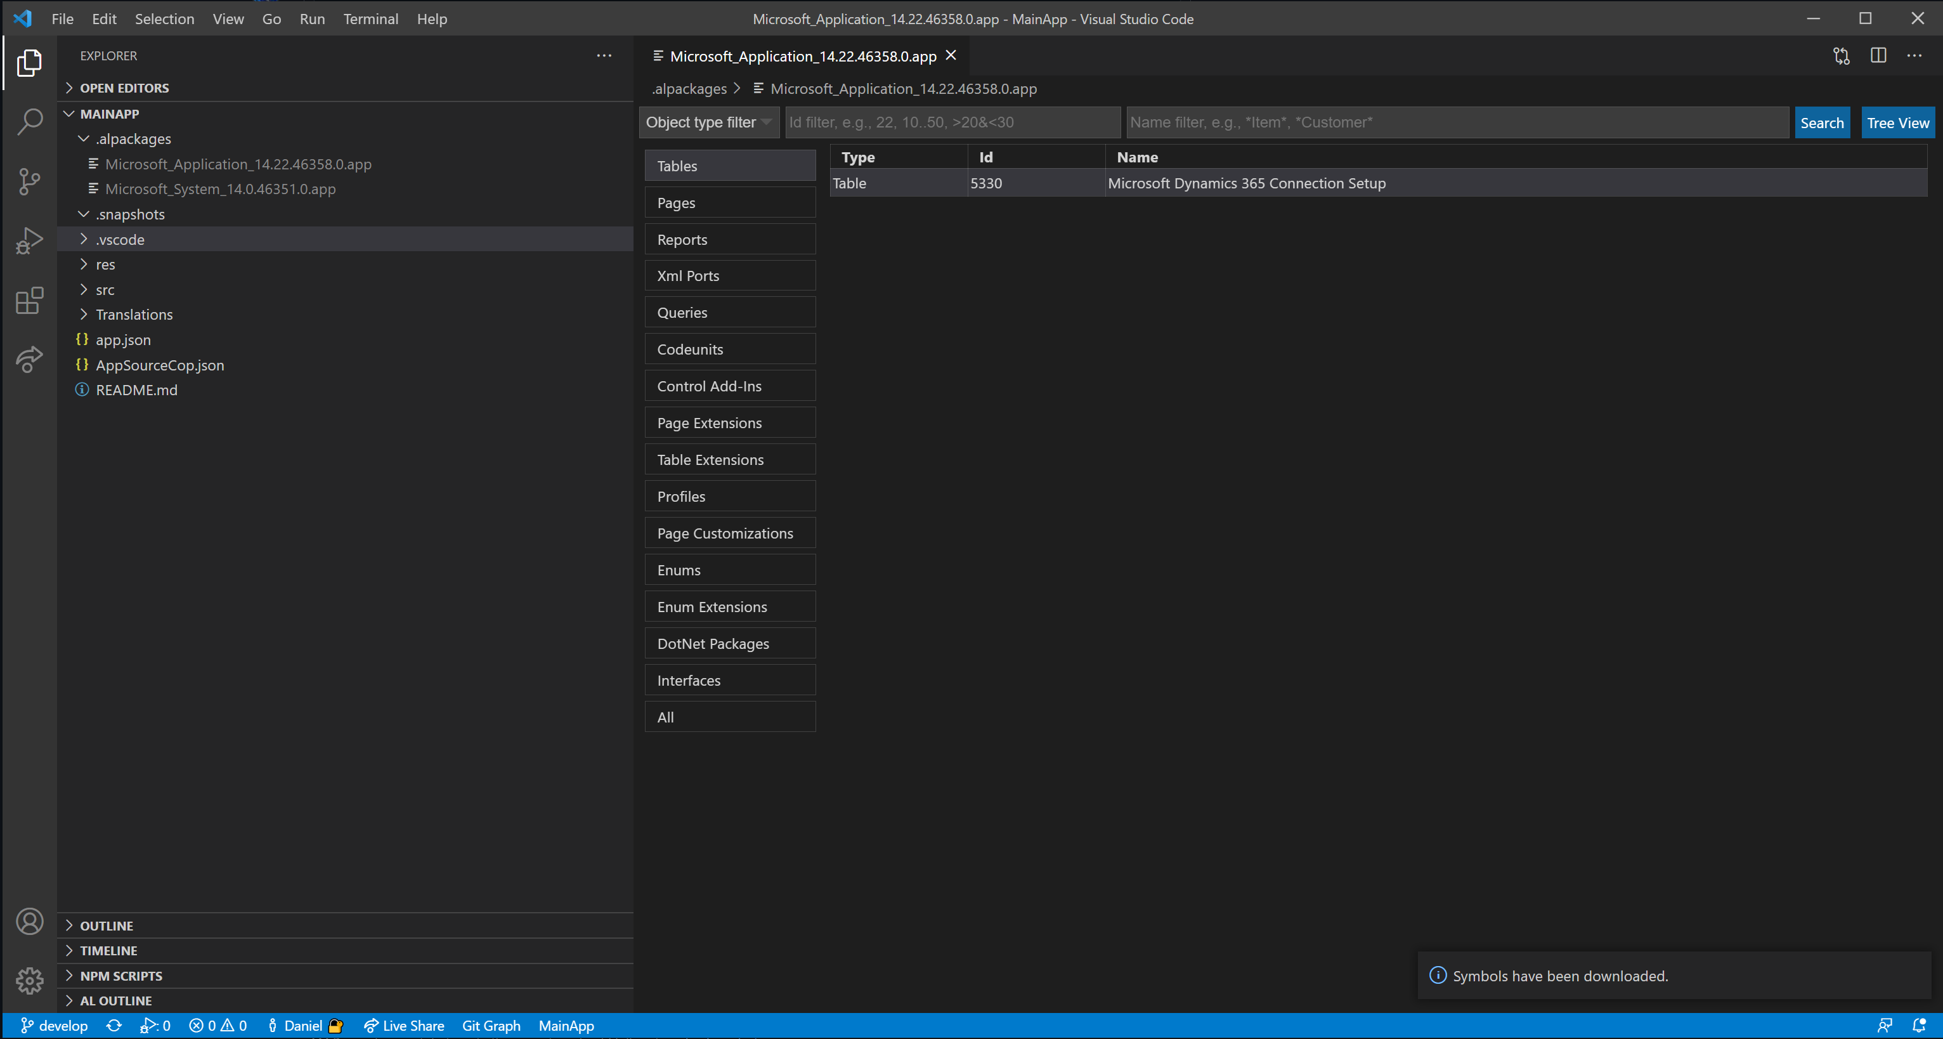Open the Manage settings gear

29,980
